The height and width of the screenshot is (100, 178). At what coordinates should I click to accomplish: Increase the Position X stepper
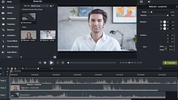[174, 35]
